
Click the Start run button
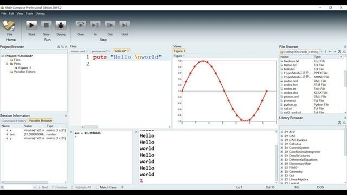click(31, 25)
